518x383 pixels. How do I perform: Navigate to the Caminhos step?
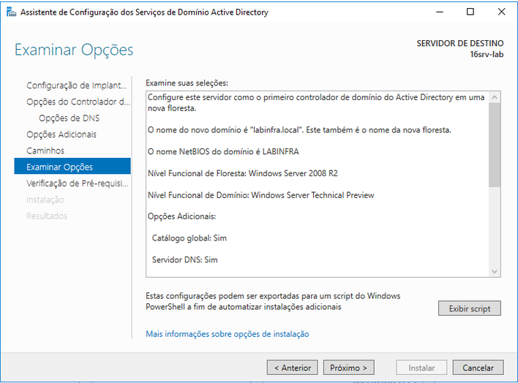(45, 151)
